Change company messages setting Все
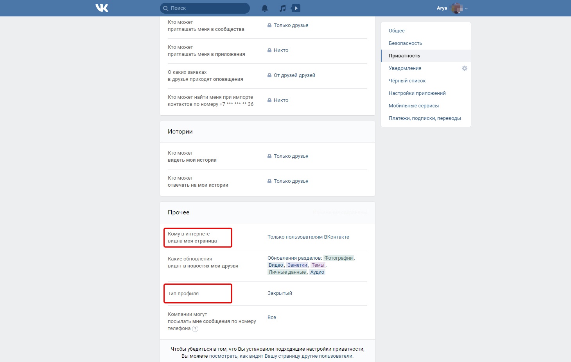Screen dimensions: 571x362 tap(272, 317)
